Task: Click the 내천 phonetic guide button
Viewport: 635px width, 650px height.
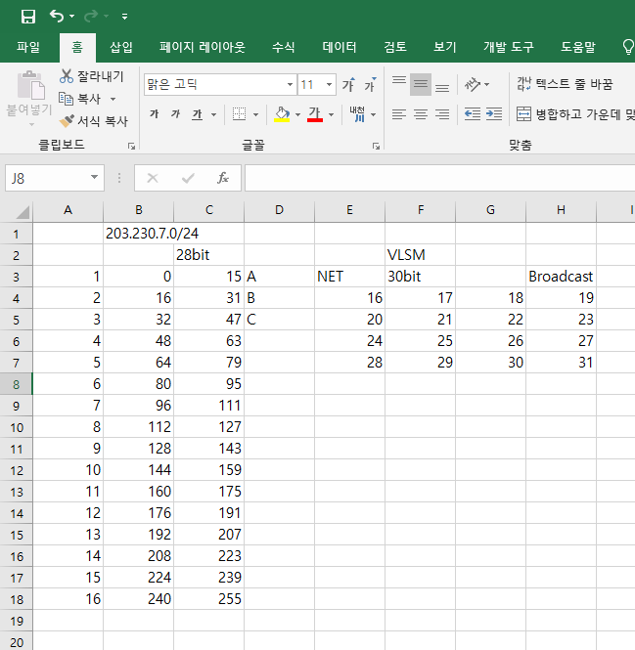Action: point(357,114)
